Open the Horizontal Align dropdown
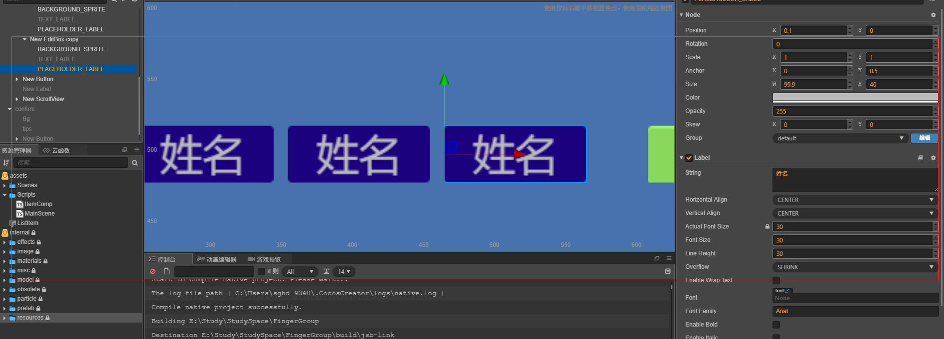This screenshot has width=944, height=339. click(855, 200)
